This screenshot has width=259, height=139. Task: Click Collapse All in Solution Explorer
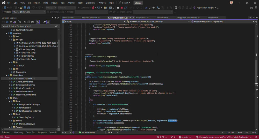pyautogui.click(x=29, y=22)
